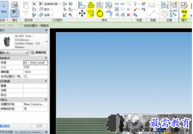Open the Planting (1) instance filter dropdown
Screen dimensions: 193x134
[14, 53]
